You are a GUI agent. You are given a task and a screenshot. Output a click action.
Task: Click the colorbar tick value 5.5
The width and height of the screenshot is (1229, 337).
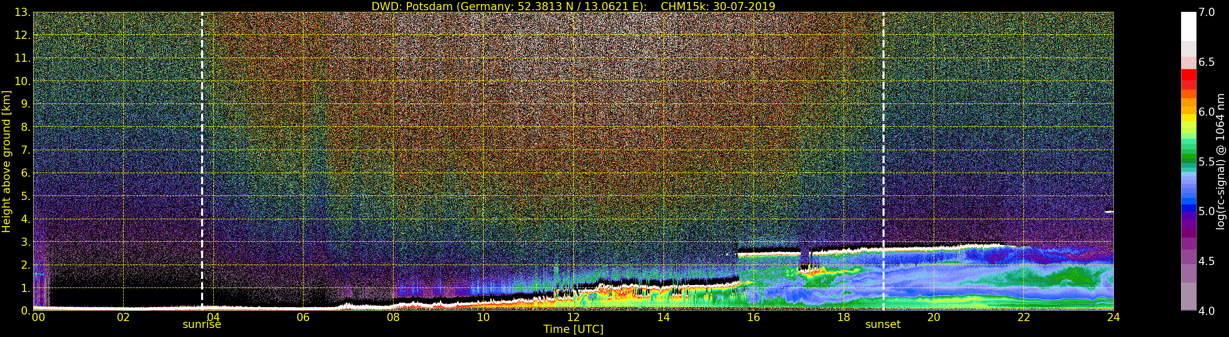point(1206,162)
